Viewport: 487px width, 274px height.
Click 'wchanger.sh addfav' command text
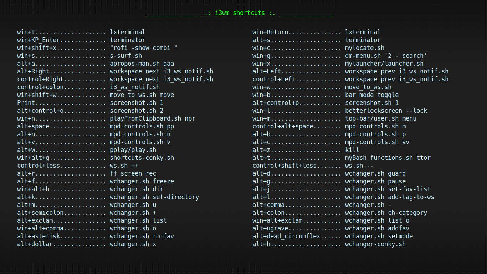(377, 228)
